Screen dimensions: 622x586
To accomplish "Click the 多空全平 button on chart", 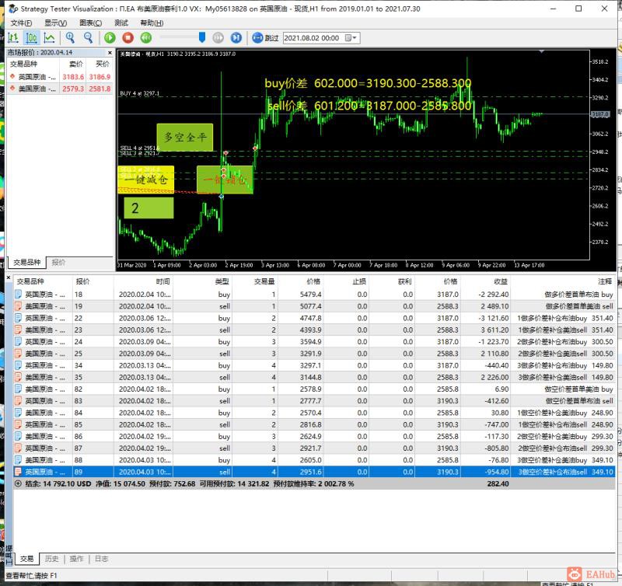I will click(x=183, y=136).
